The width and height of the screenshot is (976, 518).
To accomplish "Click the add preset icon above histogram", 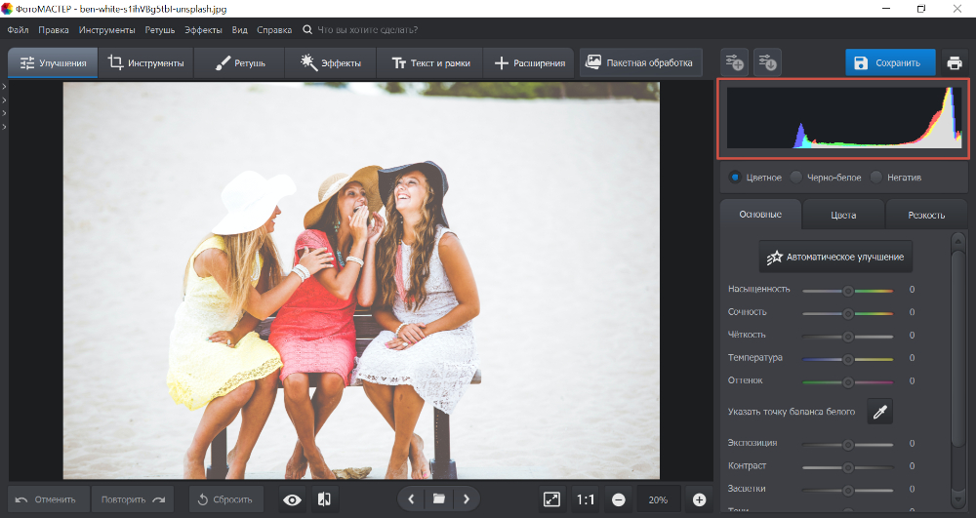I will [735, 63].
